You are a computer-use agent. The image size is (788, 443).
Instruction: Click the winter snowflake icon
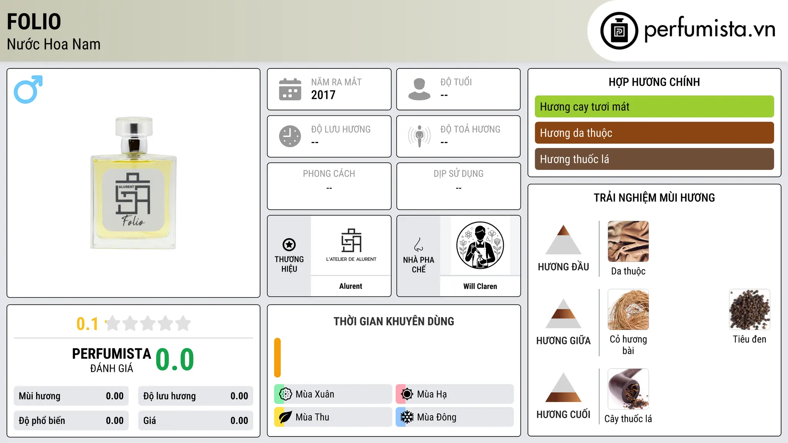point(407,417)
